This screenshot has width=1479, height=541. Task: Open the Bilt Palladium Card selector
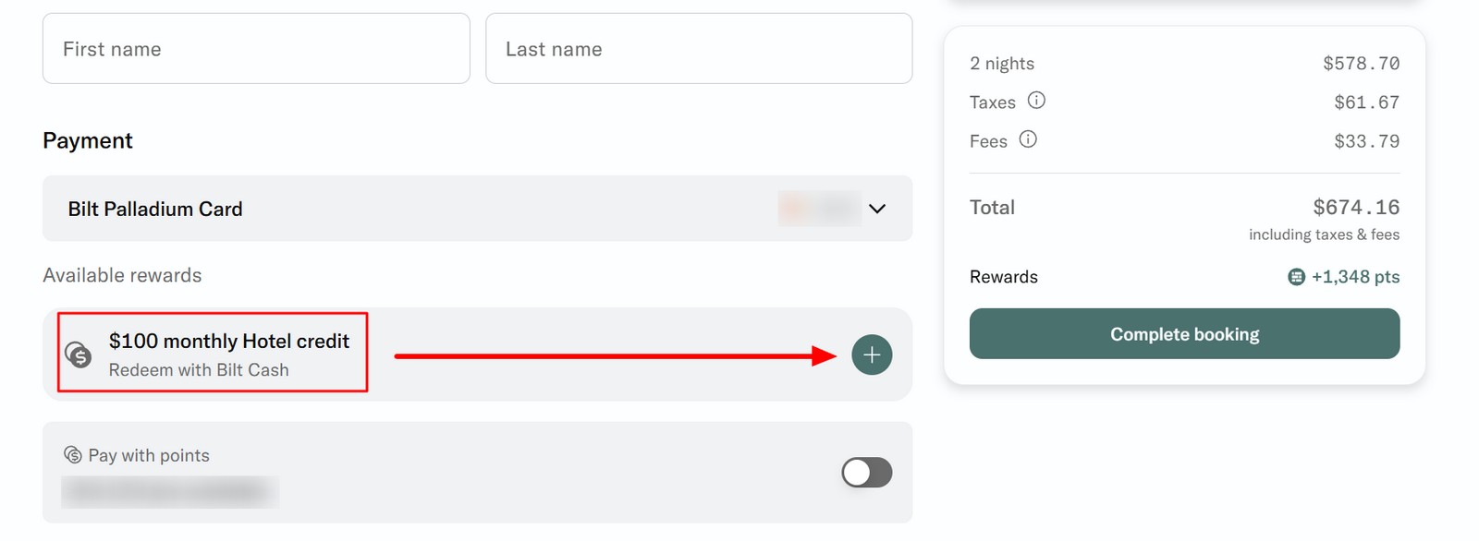pyautogui.click(x=155, y=210)
